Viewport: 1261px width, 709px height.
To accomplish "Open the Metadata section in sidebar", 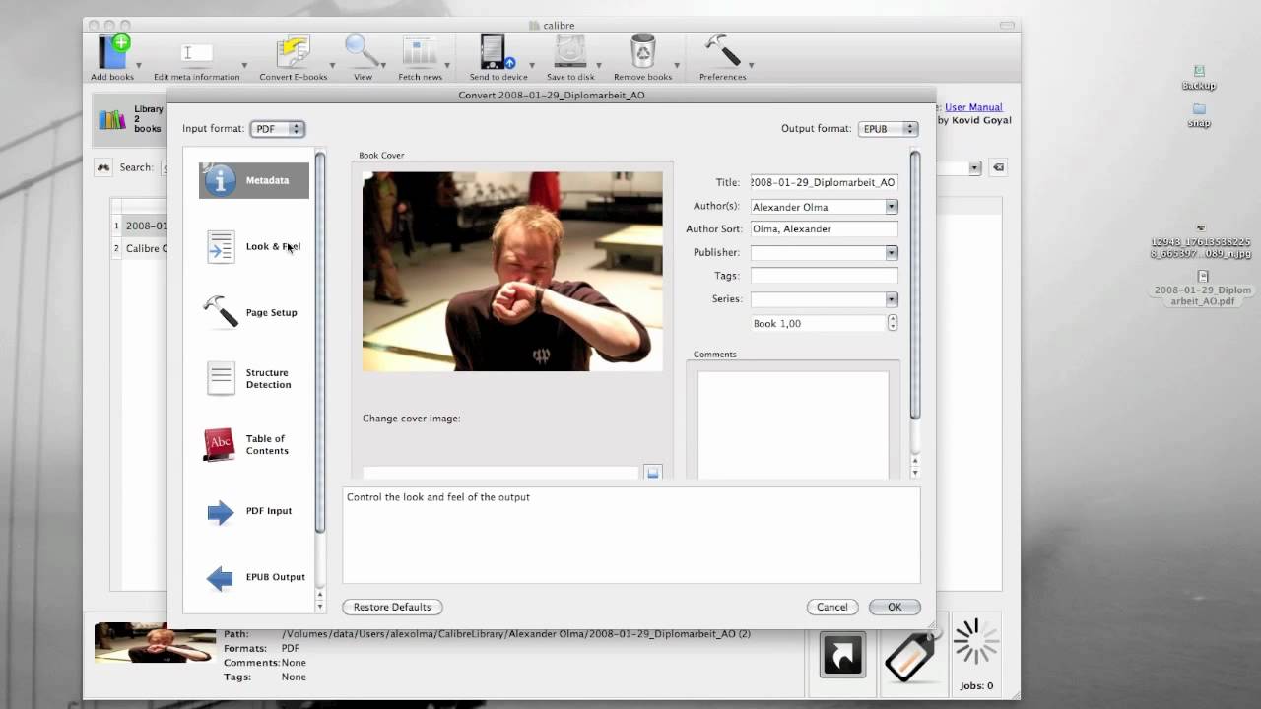I will point(254,180).
